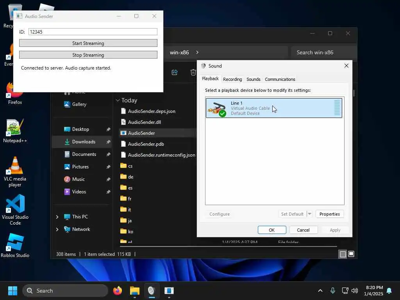The height and width of the screenshot is (300, 400).
Task: Click the Sound control panel taskbar icon
Action: pyautogui.click(x=152, y=291)
